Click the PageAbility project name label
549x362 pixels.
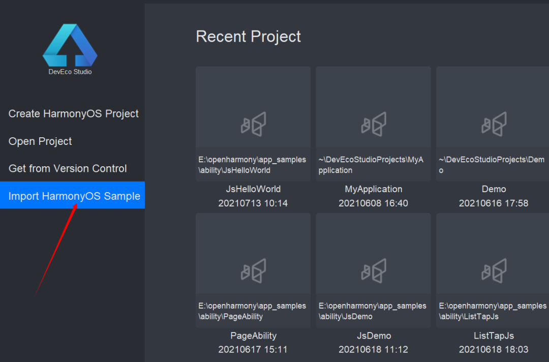(x=253, y=336)
